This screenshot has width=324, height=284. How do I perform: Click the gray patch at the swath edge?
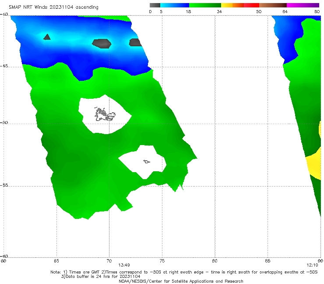[x=135, y=42]
